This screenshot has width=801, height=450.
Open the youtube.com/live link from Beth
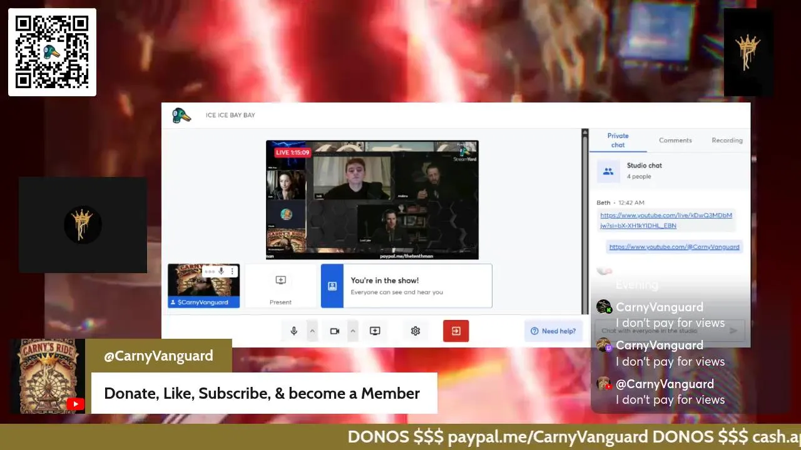click(x=666, y=220)
